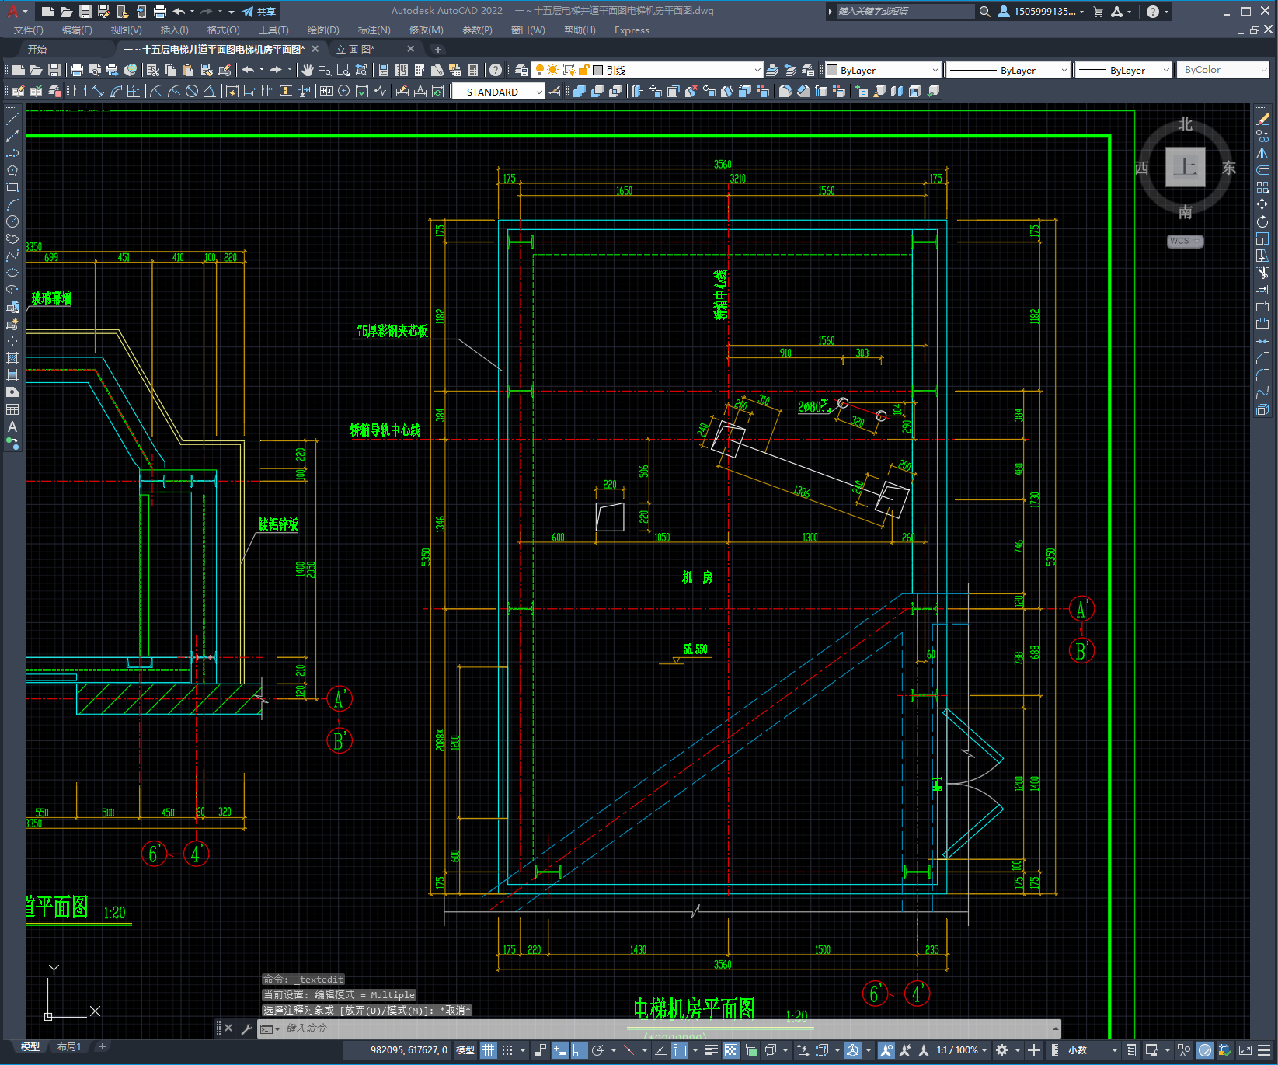Open the ByLayer color control dropdown
This screenshot has width=1278, height=1065.
(883, 70)
